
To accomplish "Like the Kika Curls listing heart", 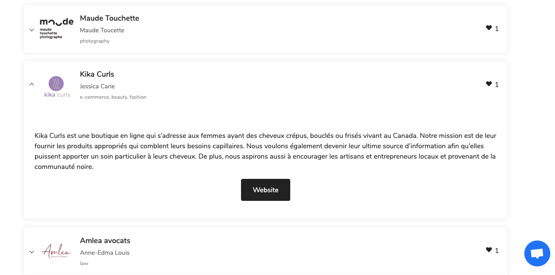I will tap(488, 84).
